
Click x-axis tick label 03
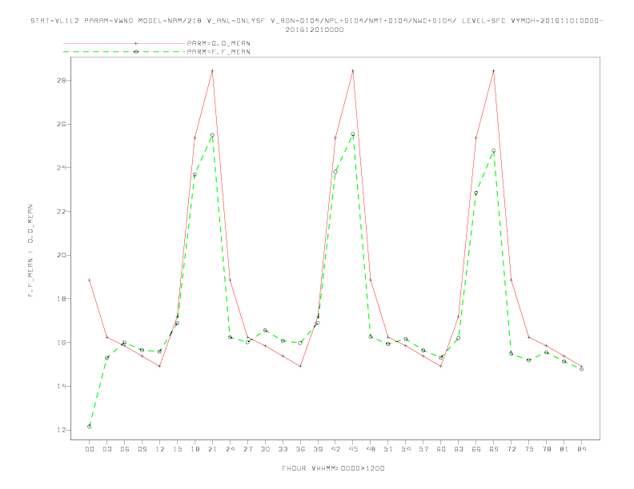point(106,449)
